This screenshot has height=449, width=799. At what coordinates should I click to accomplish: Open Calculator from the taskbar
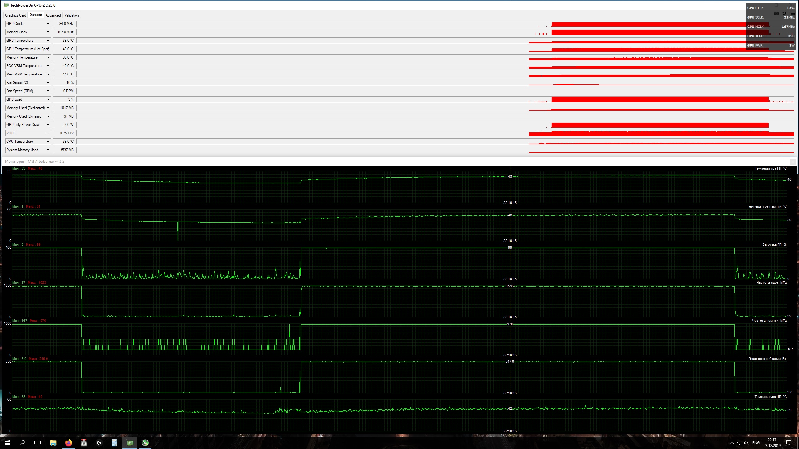coord(114,442)
